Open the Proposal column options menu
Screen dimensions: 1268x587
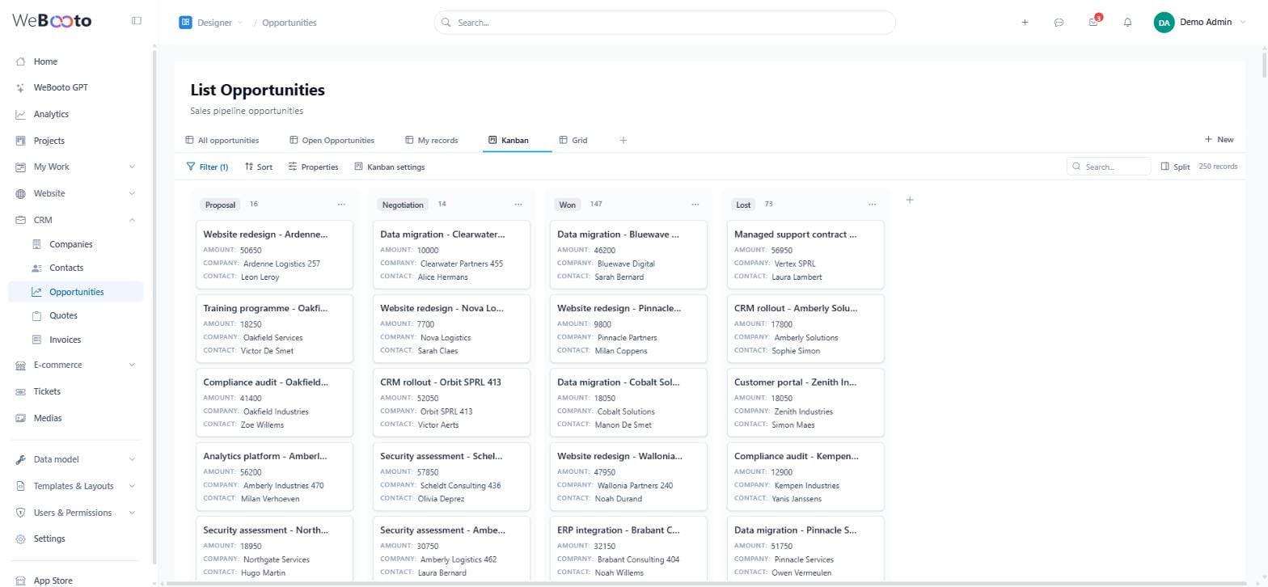341,205
